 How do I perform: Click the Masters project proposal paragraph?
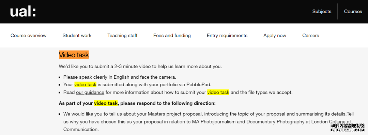209,122
